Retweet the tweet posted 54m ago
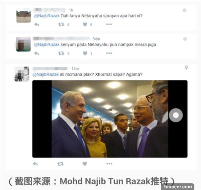Screen dimensions: 201x190 [61, 53]
